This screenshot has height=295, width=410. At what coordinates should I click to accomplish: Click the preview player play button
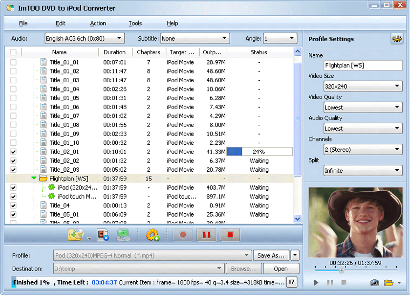point(316,283)
